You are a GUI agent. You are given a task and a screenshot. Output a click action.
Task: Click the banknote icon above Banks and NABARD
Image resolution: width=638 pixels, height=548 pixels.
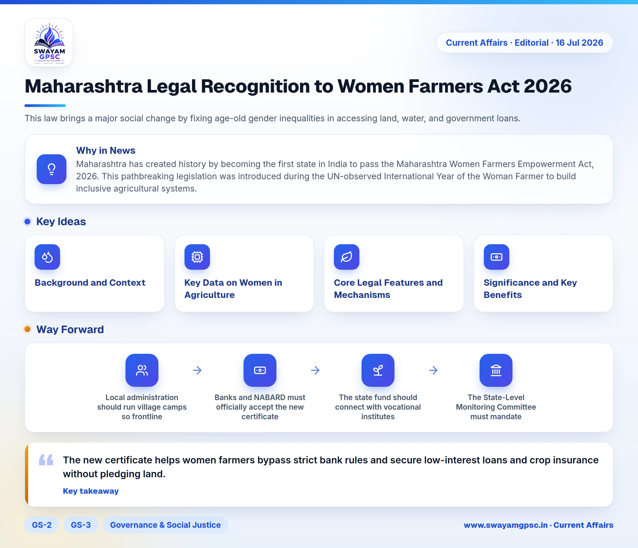[260, 370]
